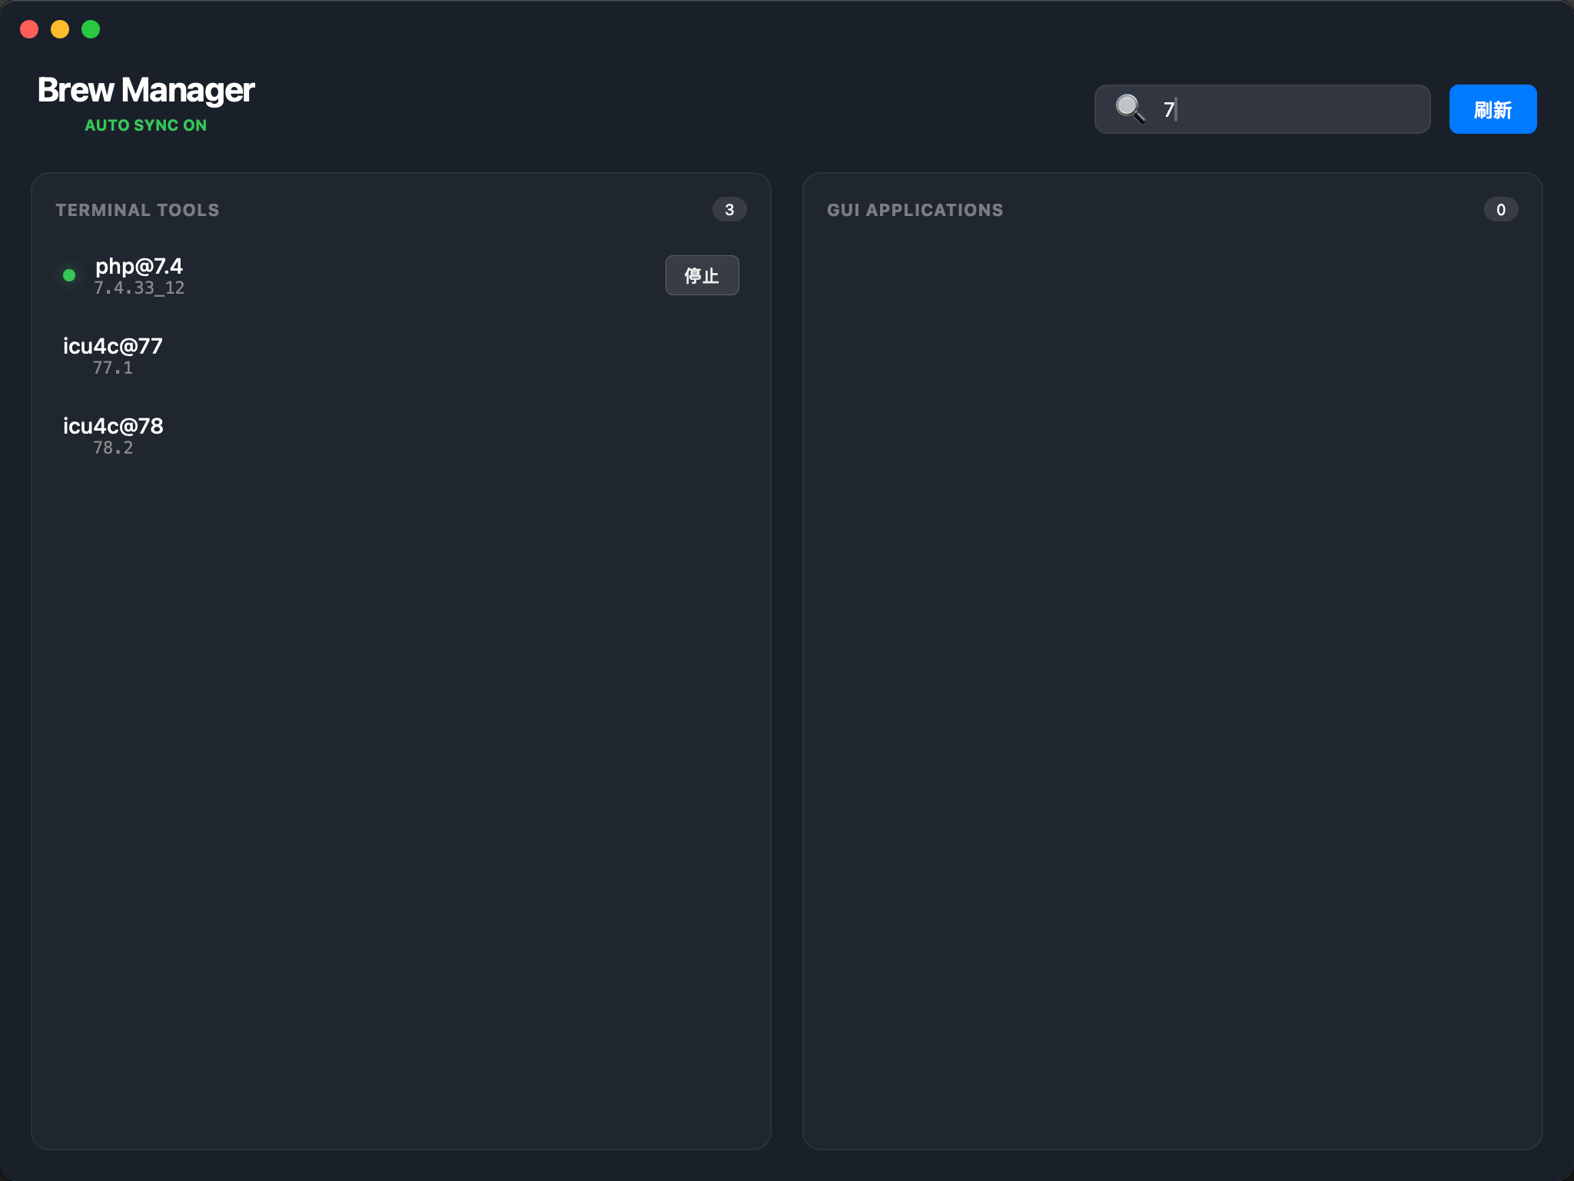Select the icu4c@77 list entry
The height and width of the screenshot is (1181, 1574).
pos(113,346)
